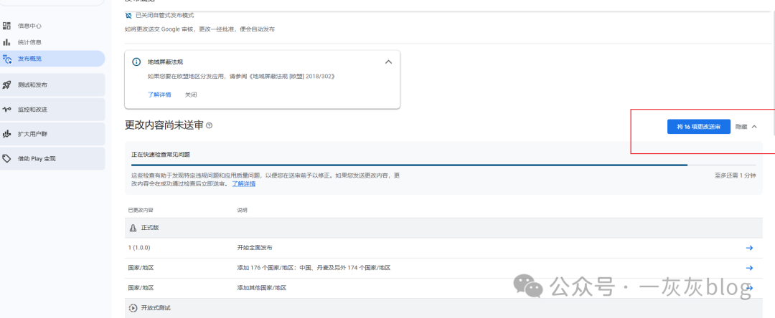
Task: Click the 监控和改进 pulse icon
Action: [7, 110]
